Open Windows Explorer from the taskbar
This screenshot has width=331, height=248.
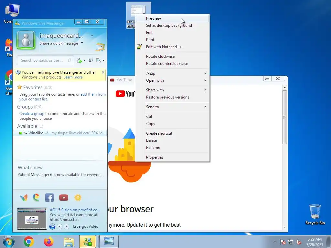tap(69, 242)
